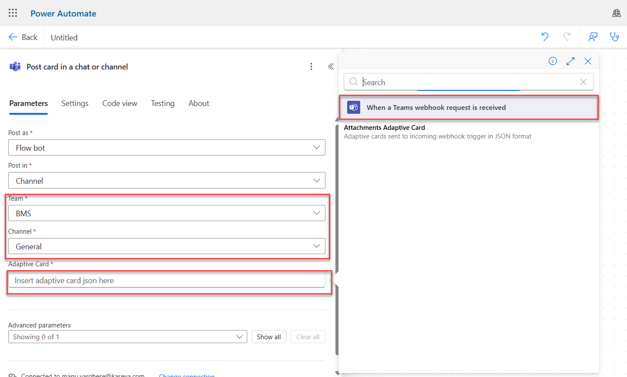Image resolution: width=627 pixels, height=377 pixels.
Task: Click the info icon in dynamic content popup
Action: [553, 61]
